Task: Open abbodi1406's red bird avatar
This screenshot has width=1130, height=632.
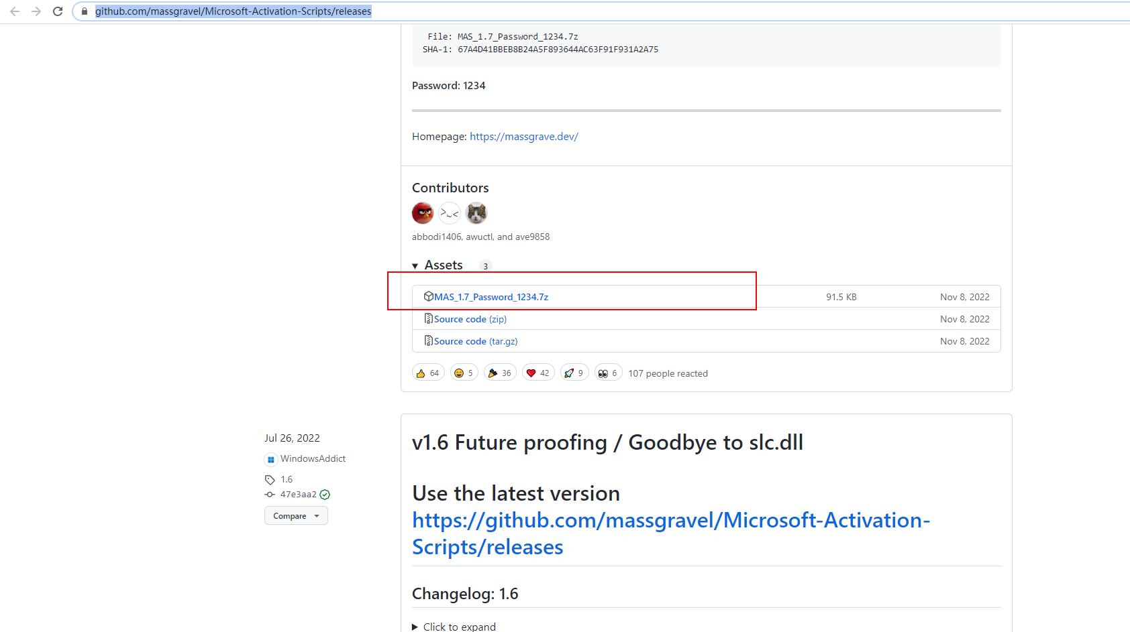Action: point(423,213)
